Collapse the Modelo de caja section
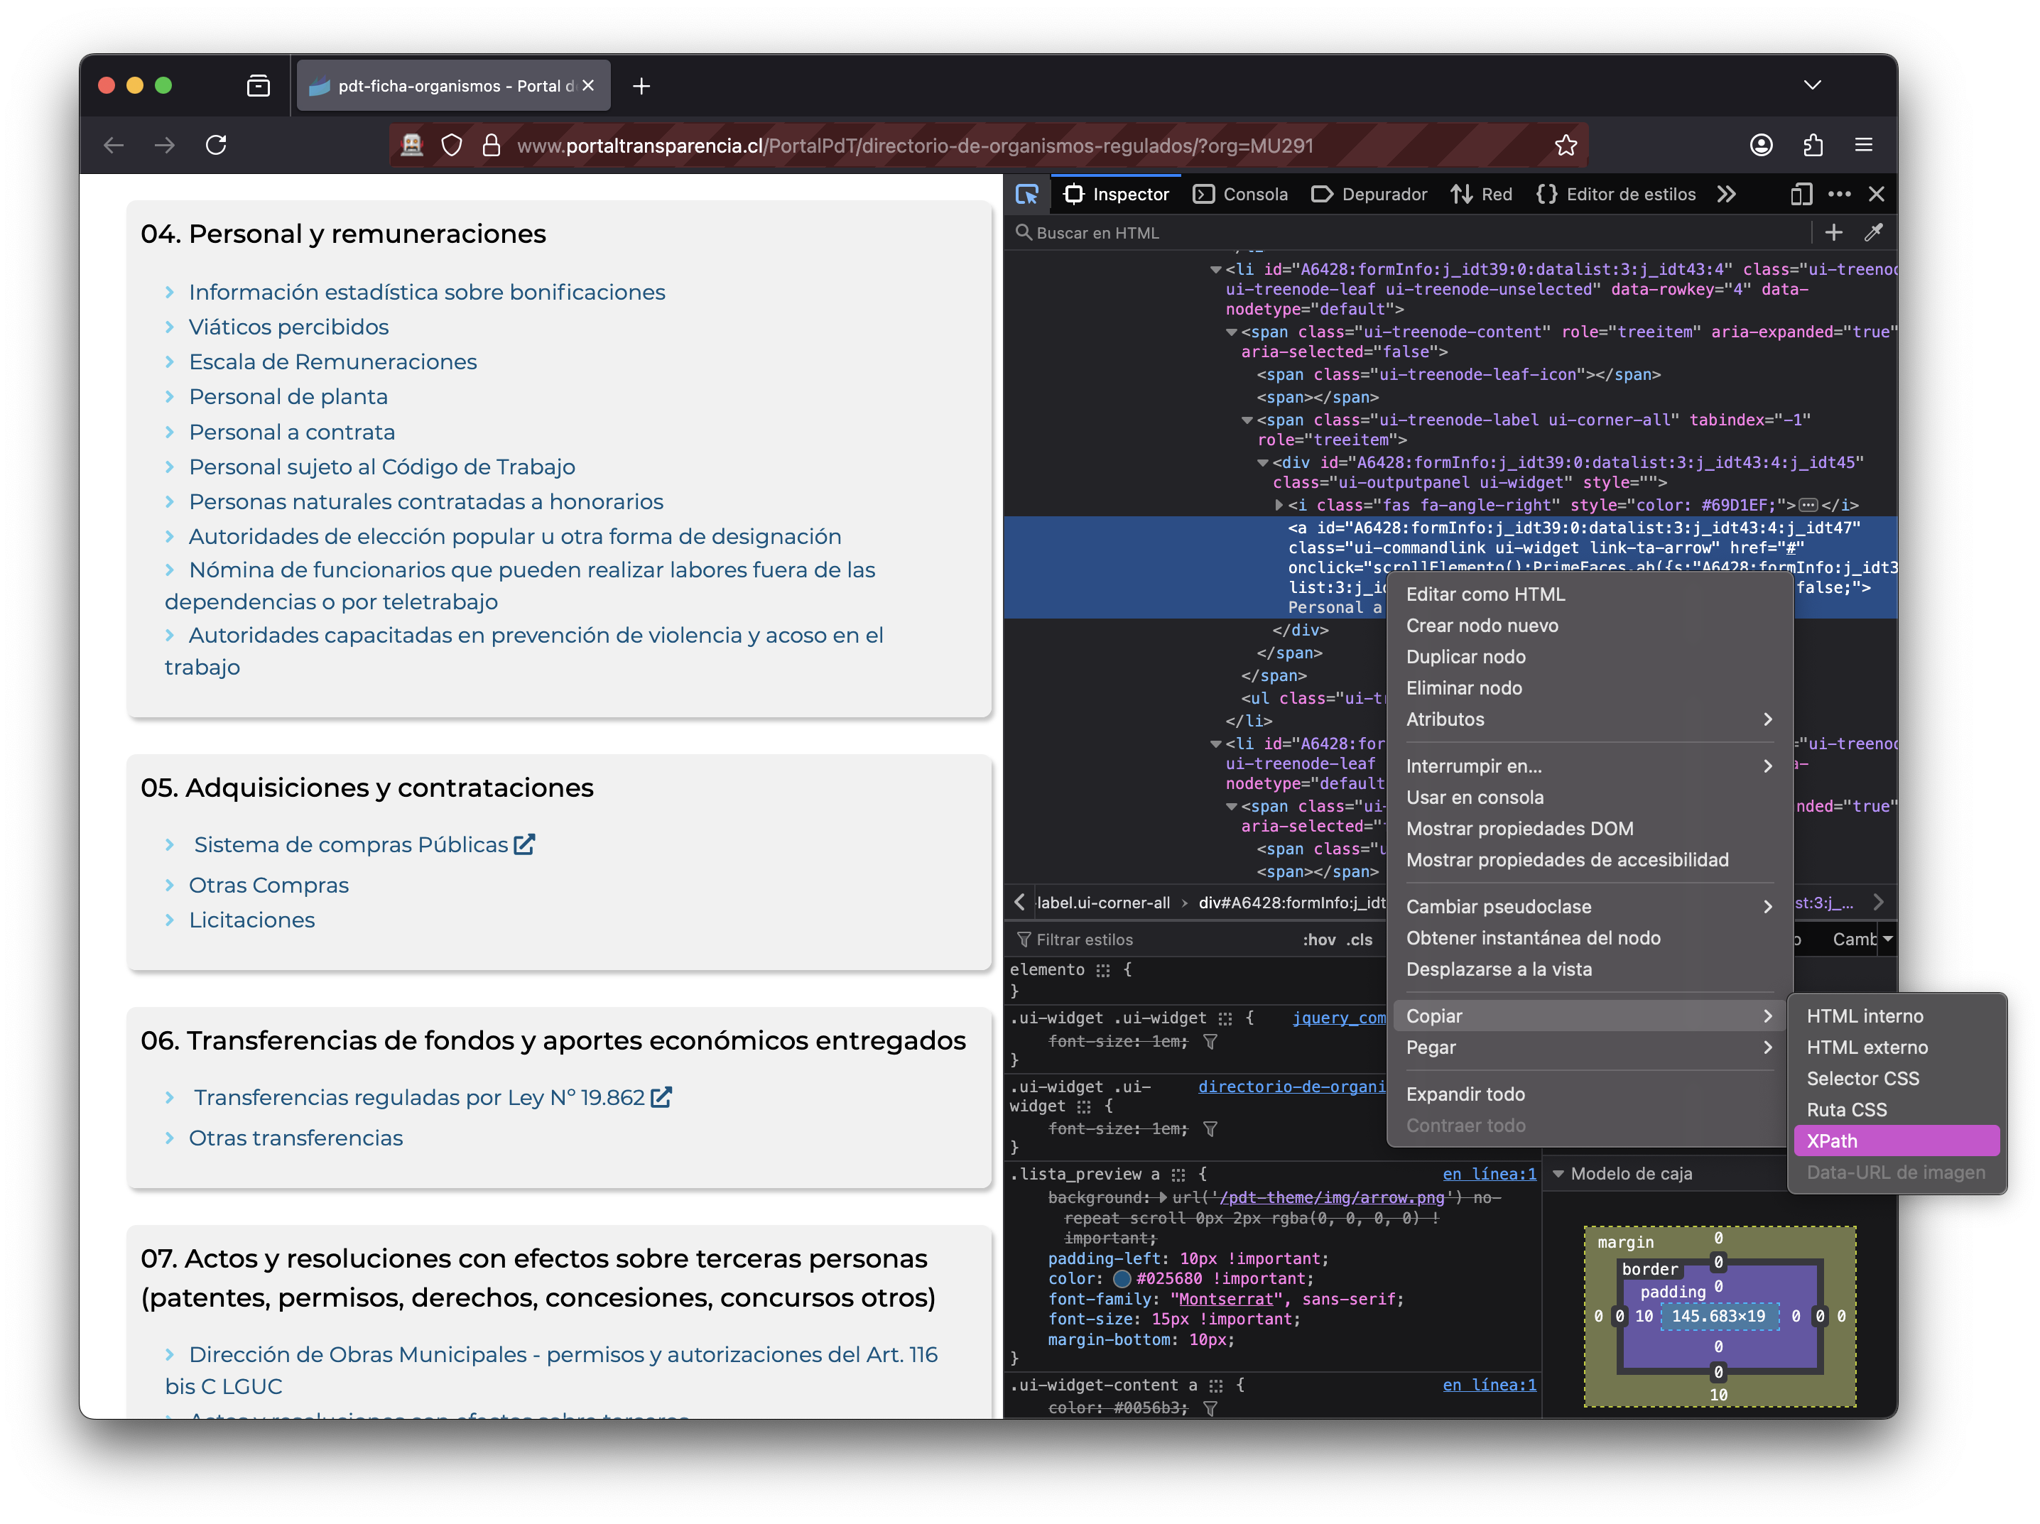 [1558, 1175]
